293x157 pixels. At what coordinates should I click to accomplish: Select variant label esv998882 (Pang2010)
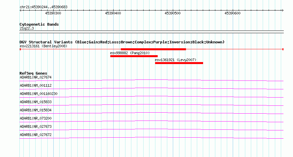tap(130, 53)
